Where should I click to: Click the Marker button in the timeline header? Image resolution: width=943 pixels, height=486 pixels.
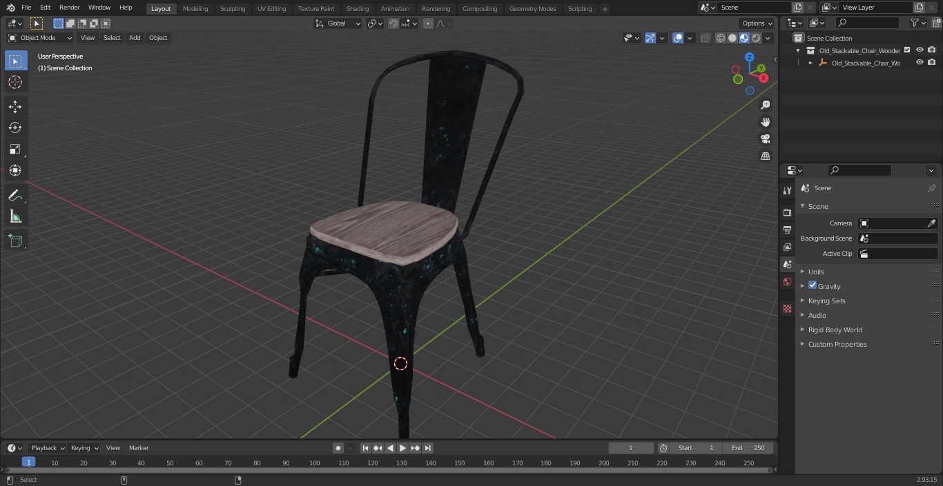(x=139, y=448)
